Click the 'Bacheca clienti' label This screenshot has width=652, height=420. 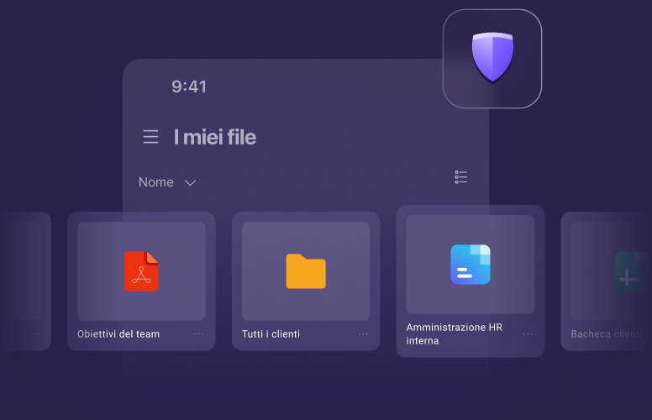[607, 333]
